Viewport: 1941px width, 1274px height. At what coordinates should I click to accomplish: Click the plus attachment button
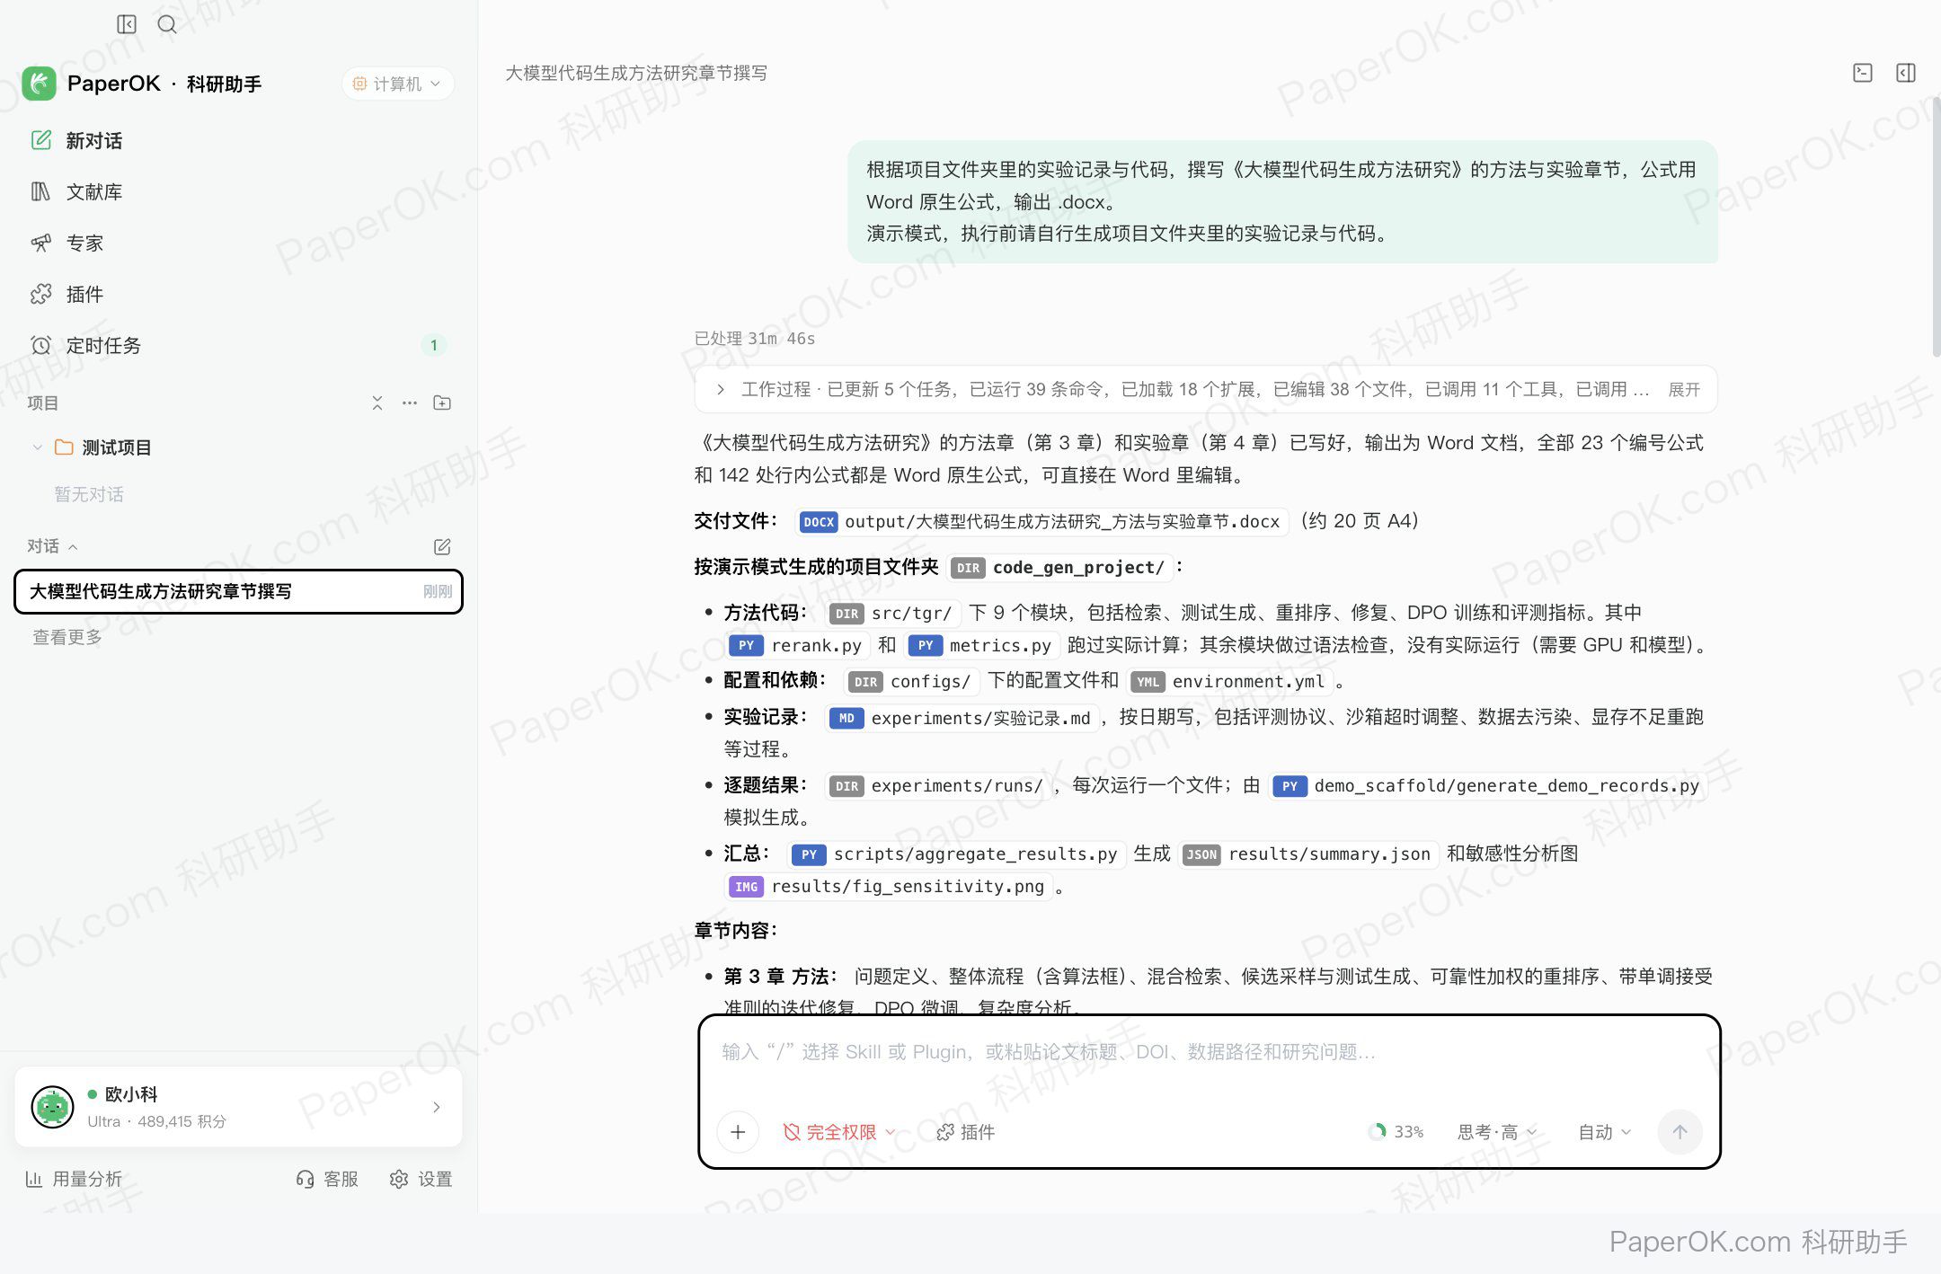(x=738, y=1132)
